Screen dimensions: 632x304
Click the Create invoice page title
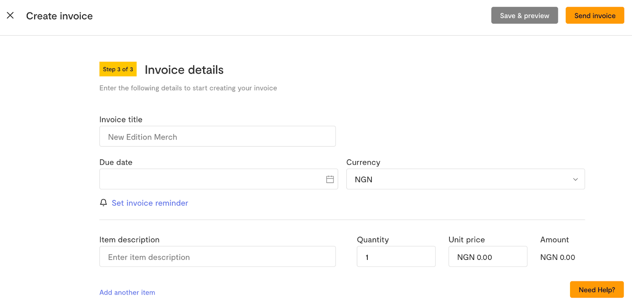[x=59, y=16]
